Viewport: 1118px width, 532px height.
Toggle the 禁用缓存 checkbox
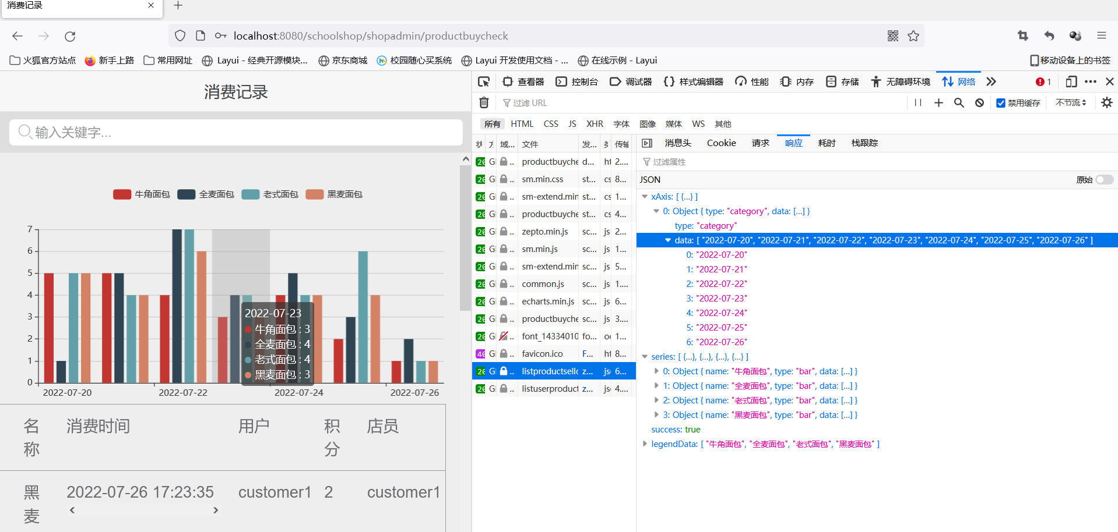tap(1001, 103)
